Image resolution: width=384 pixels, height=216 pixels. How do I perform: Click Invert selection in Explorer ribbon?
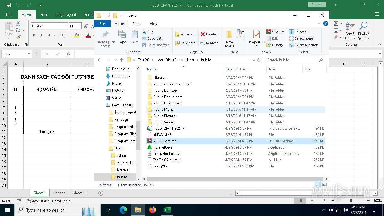pyautogui.click(x=304, y=45)
